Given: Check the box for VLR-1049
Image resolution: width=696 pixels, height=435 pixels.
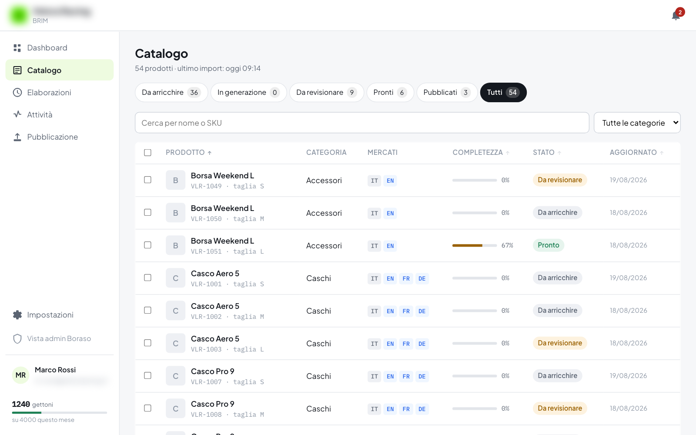Looking at the screenshot, I should point(148,180).
